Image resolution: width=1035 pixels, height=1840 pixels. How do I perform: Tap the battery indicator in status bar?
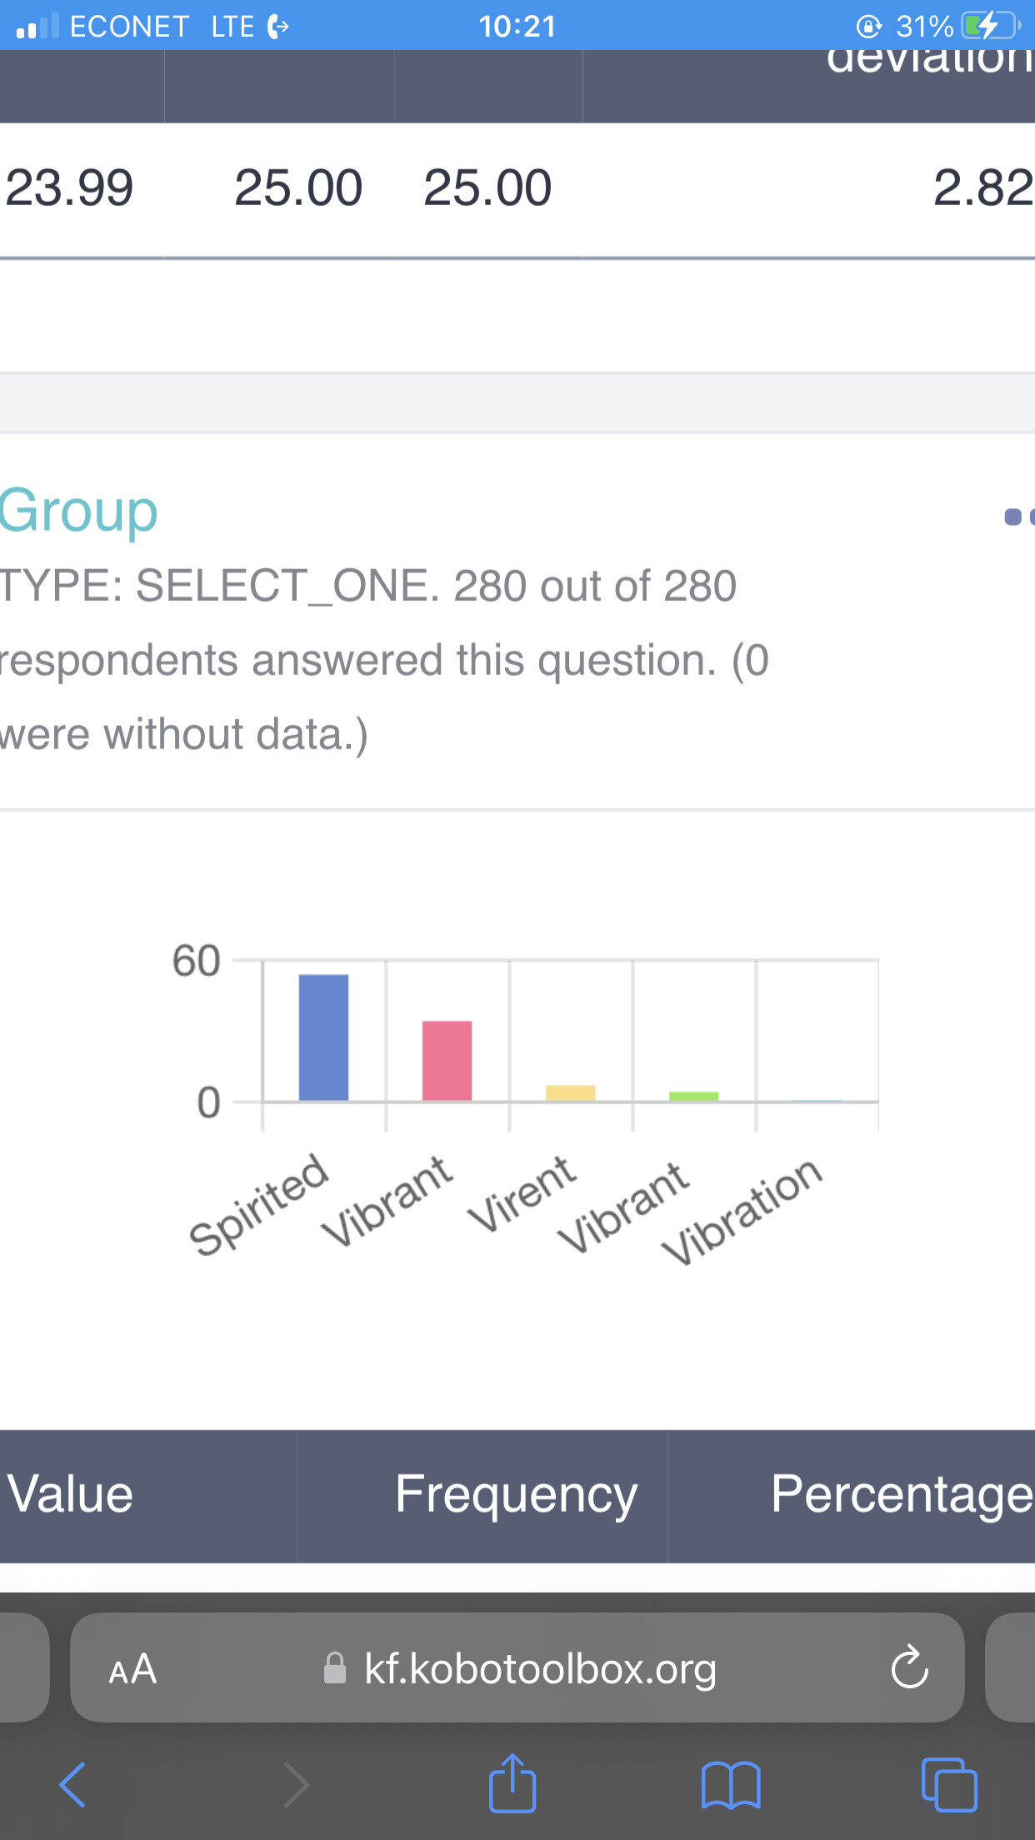(990, 26)
